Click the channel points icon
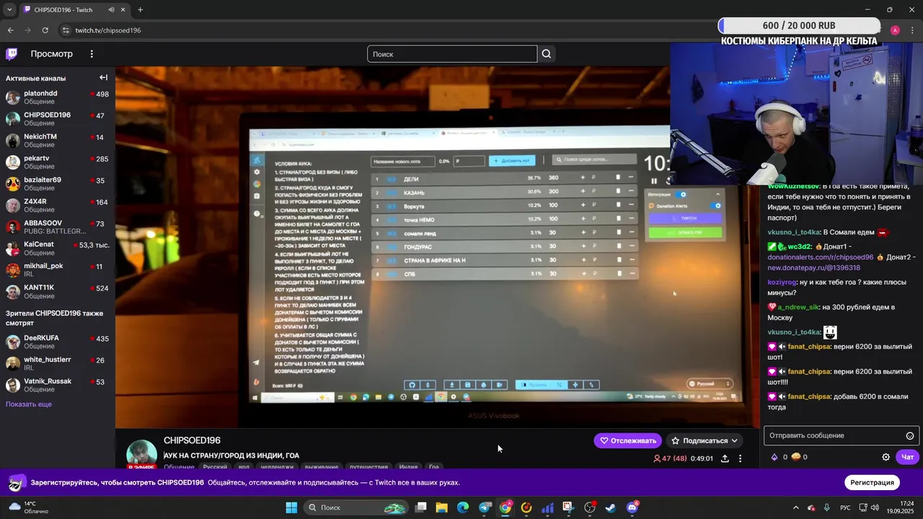 (x=796, y=457)
